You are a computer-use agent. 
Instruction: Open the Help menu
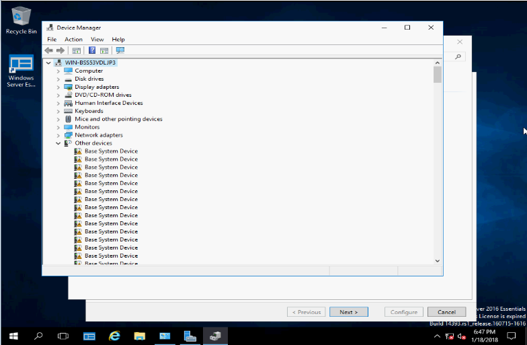[x=118, y=39]
